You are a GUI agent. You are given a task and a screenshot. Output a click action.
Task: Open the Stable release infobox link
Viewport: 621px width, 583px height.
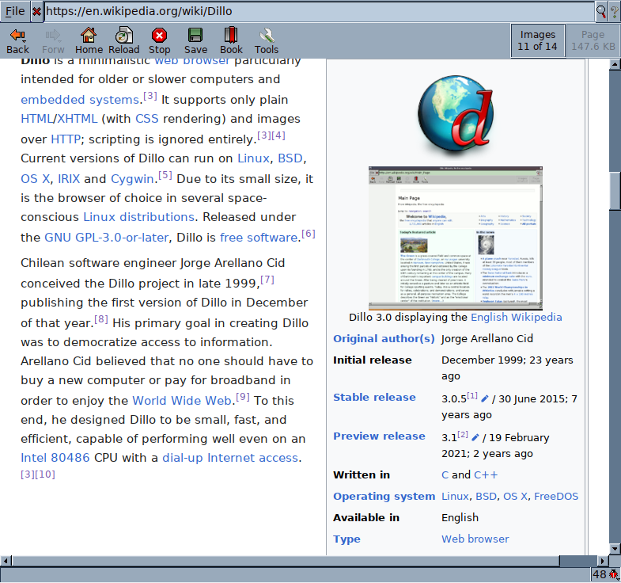tap(374, 398)
